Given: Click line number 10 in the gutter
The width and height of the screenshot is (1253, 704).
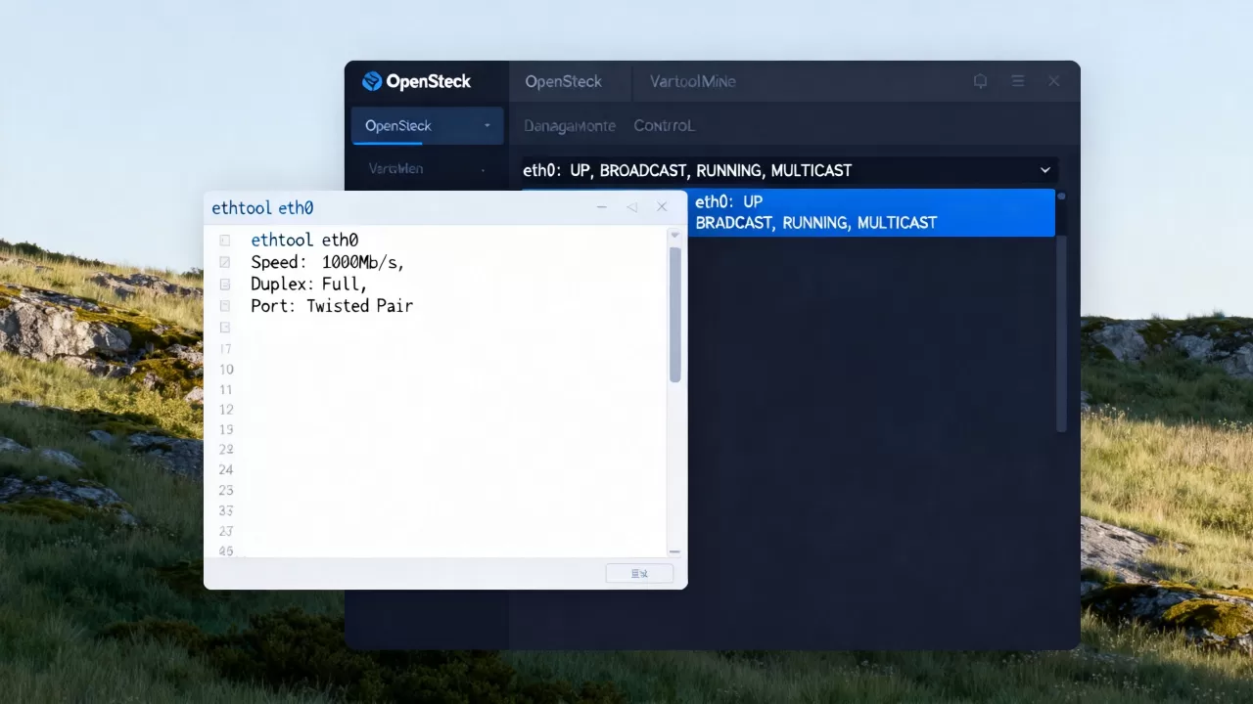Looking at the screenshot, I should point(226,370).
